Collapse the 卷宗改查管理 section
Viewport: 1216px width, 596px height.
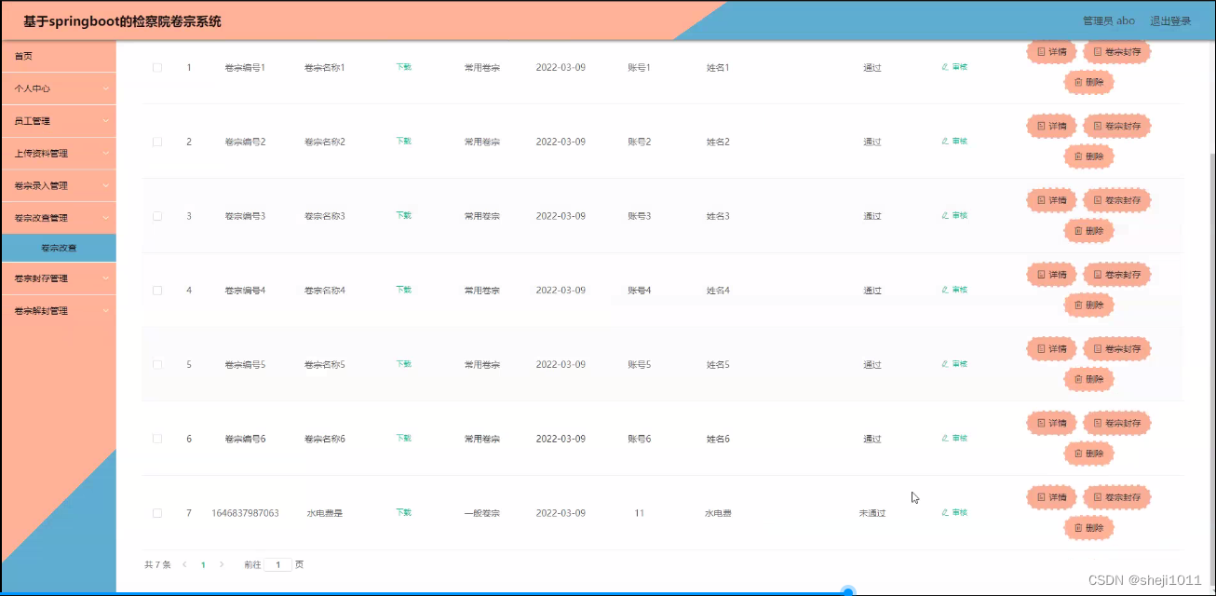58,216
